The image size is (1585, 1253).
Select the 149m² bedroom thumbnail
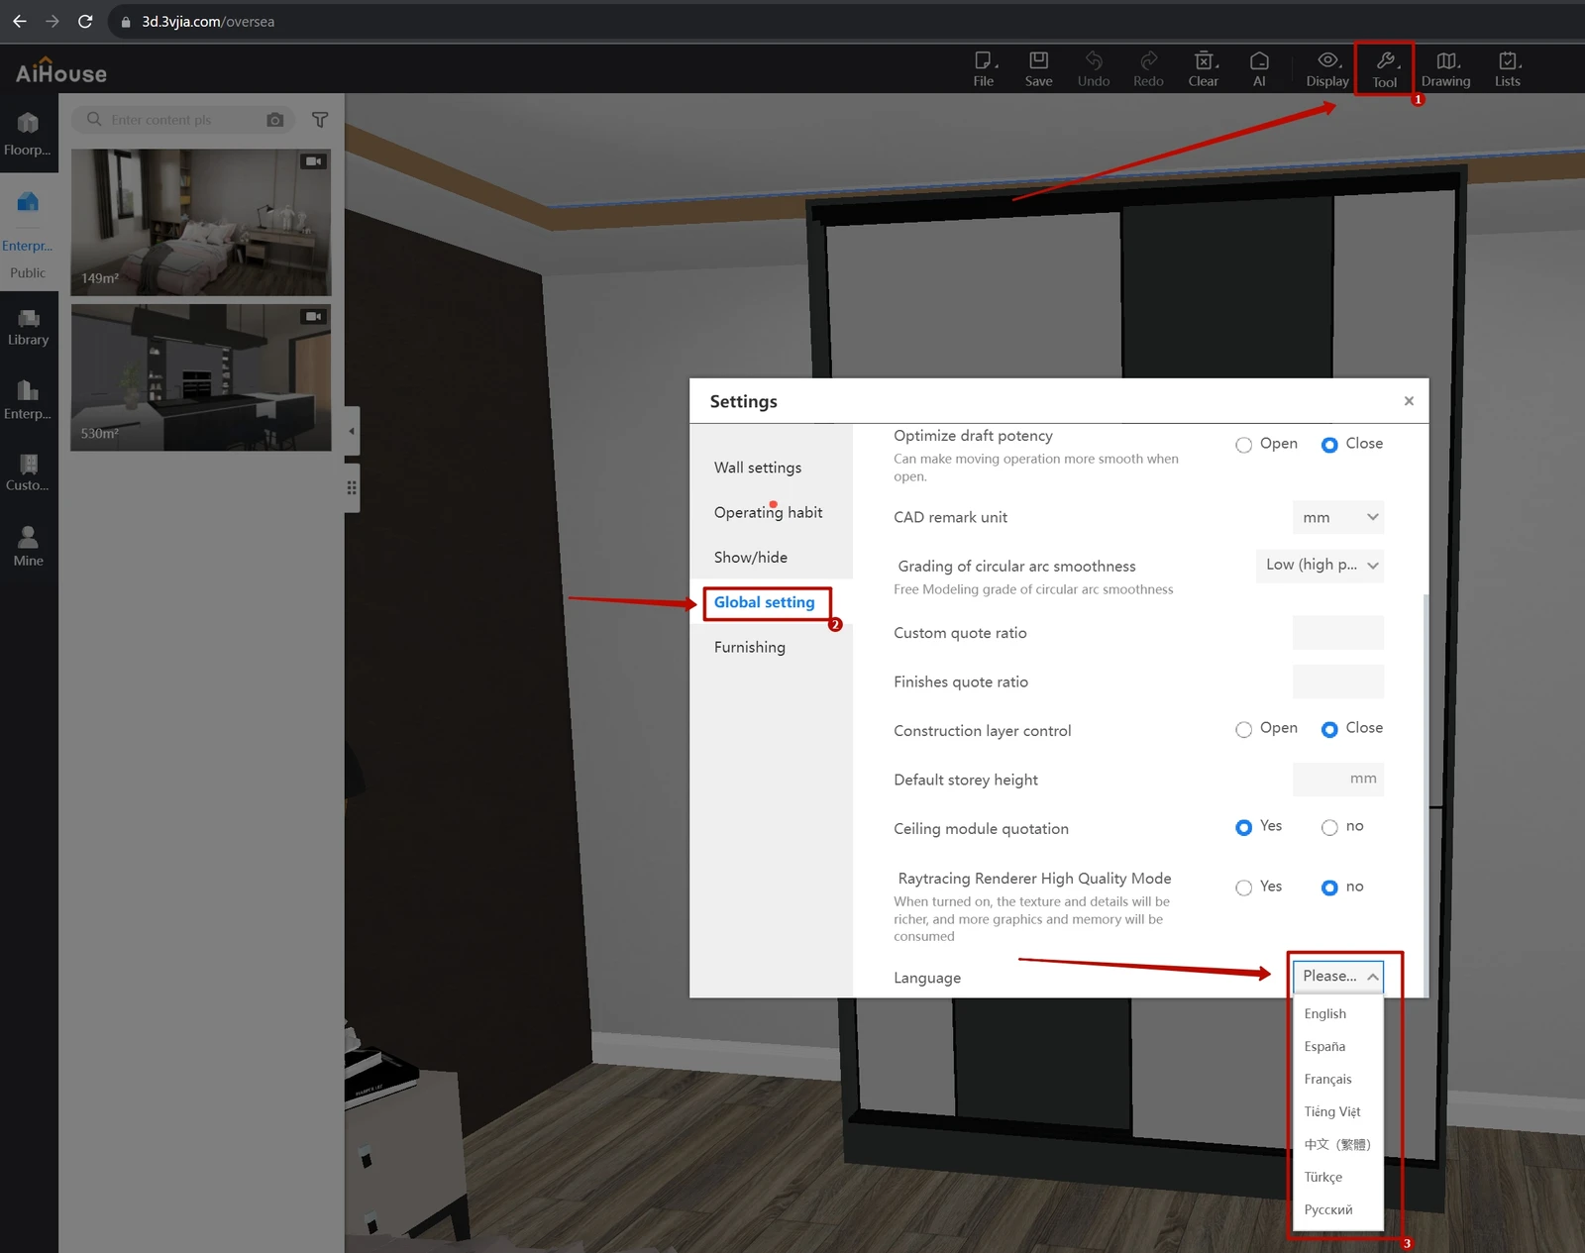pyautogui.click(x=201, y=222)
